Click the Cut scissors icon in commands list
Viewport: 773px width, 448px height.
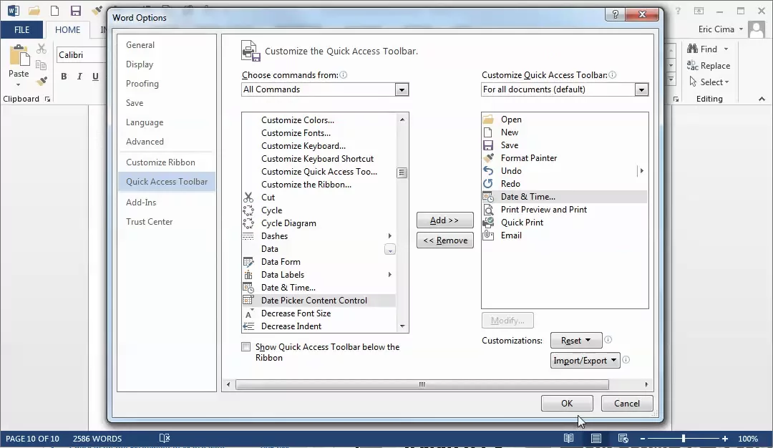click(x=248, y=198)
